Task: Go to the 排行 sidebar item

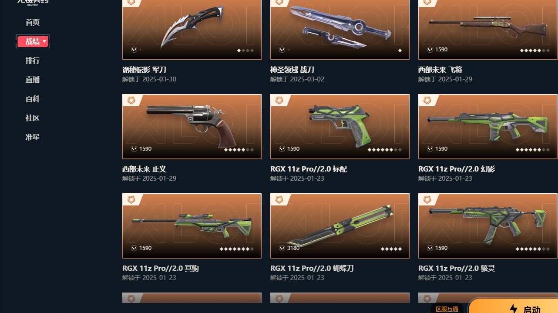Action: point(33,61)
